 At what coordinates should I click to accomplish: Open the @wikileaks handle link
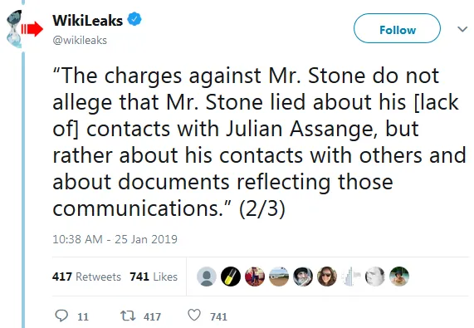80,40
